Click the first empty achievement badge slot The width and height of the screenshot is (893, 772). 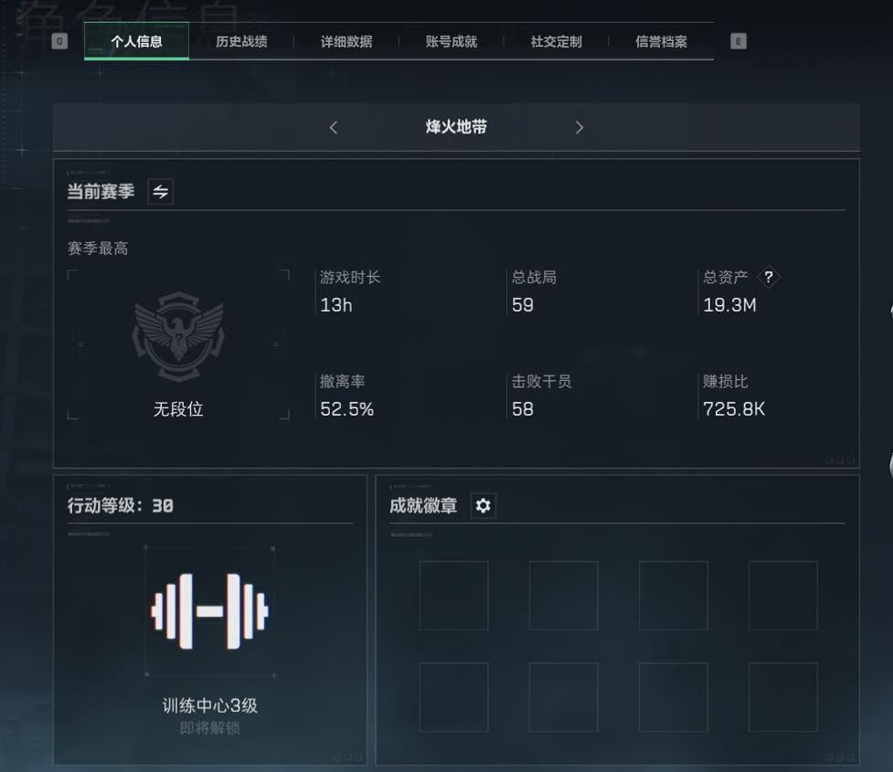454,596
